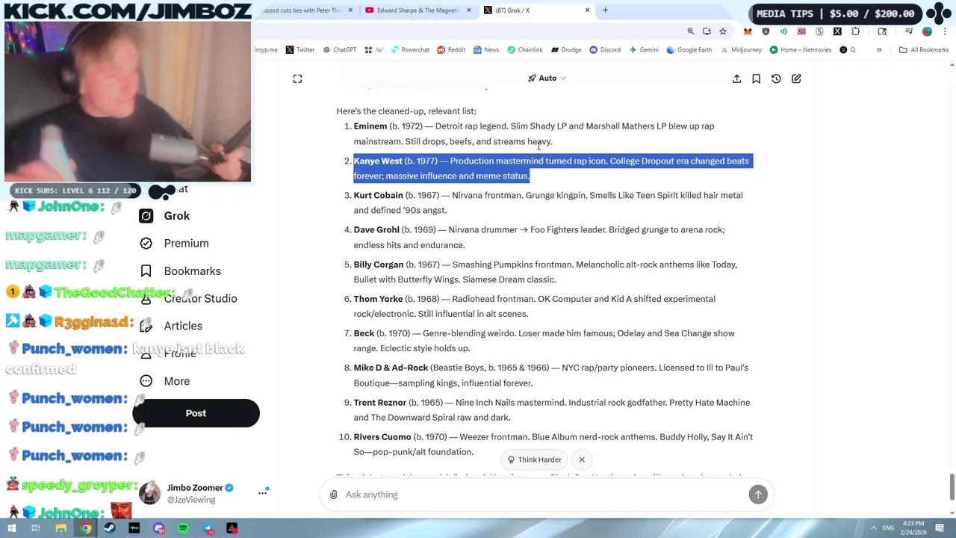Open Twitter bookmark in bookmarks bar
Image resolution: width=956 pixels, height=538 pixels.
click(x=300, y=50)
